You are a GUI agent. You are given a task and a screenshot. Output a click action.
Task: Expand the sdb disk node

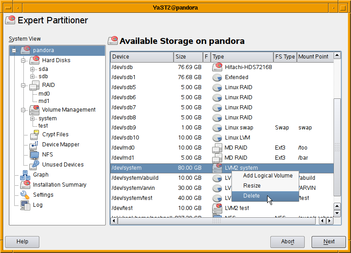[32, 77]
